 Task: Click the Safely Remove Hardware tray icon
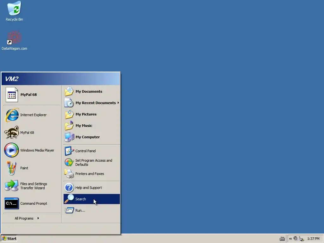click(x=302, y=239)
